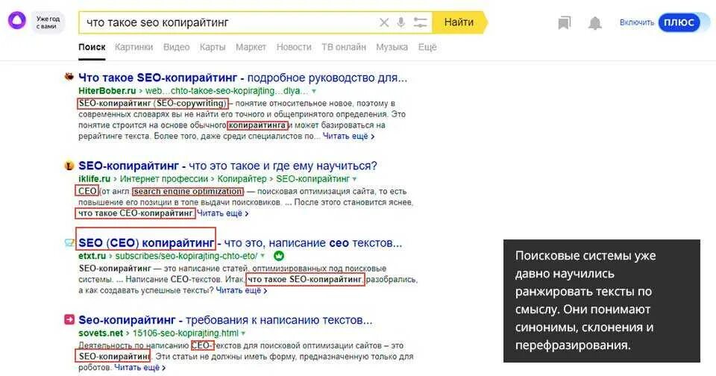Expand dropdown arrow next to sovets.net URL
The image size is (716, 376).
243,333
